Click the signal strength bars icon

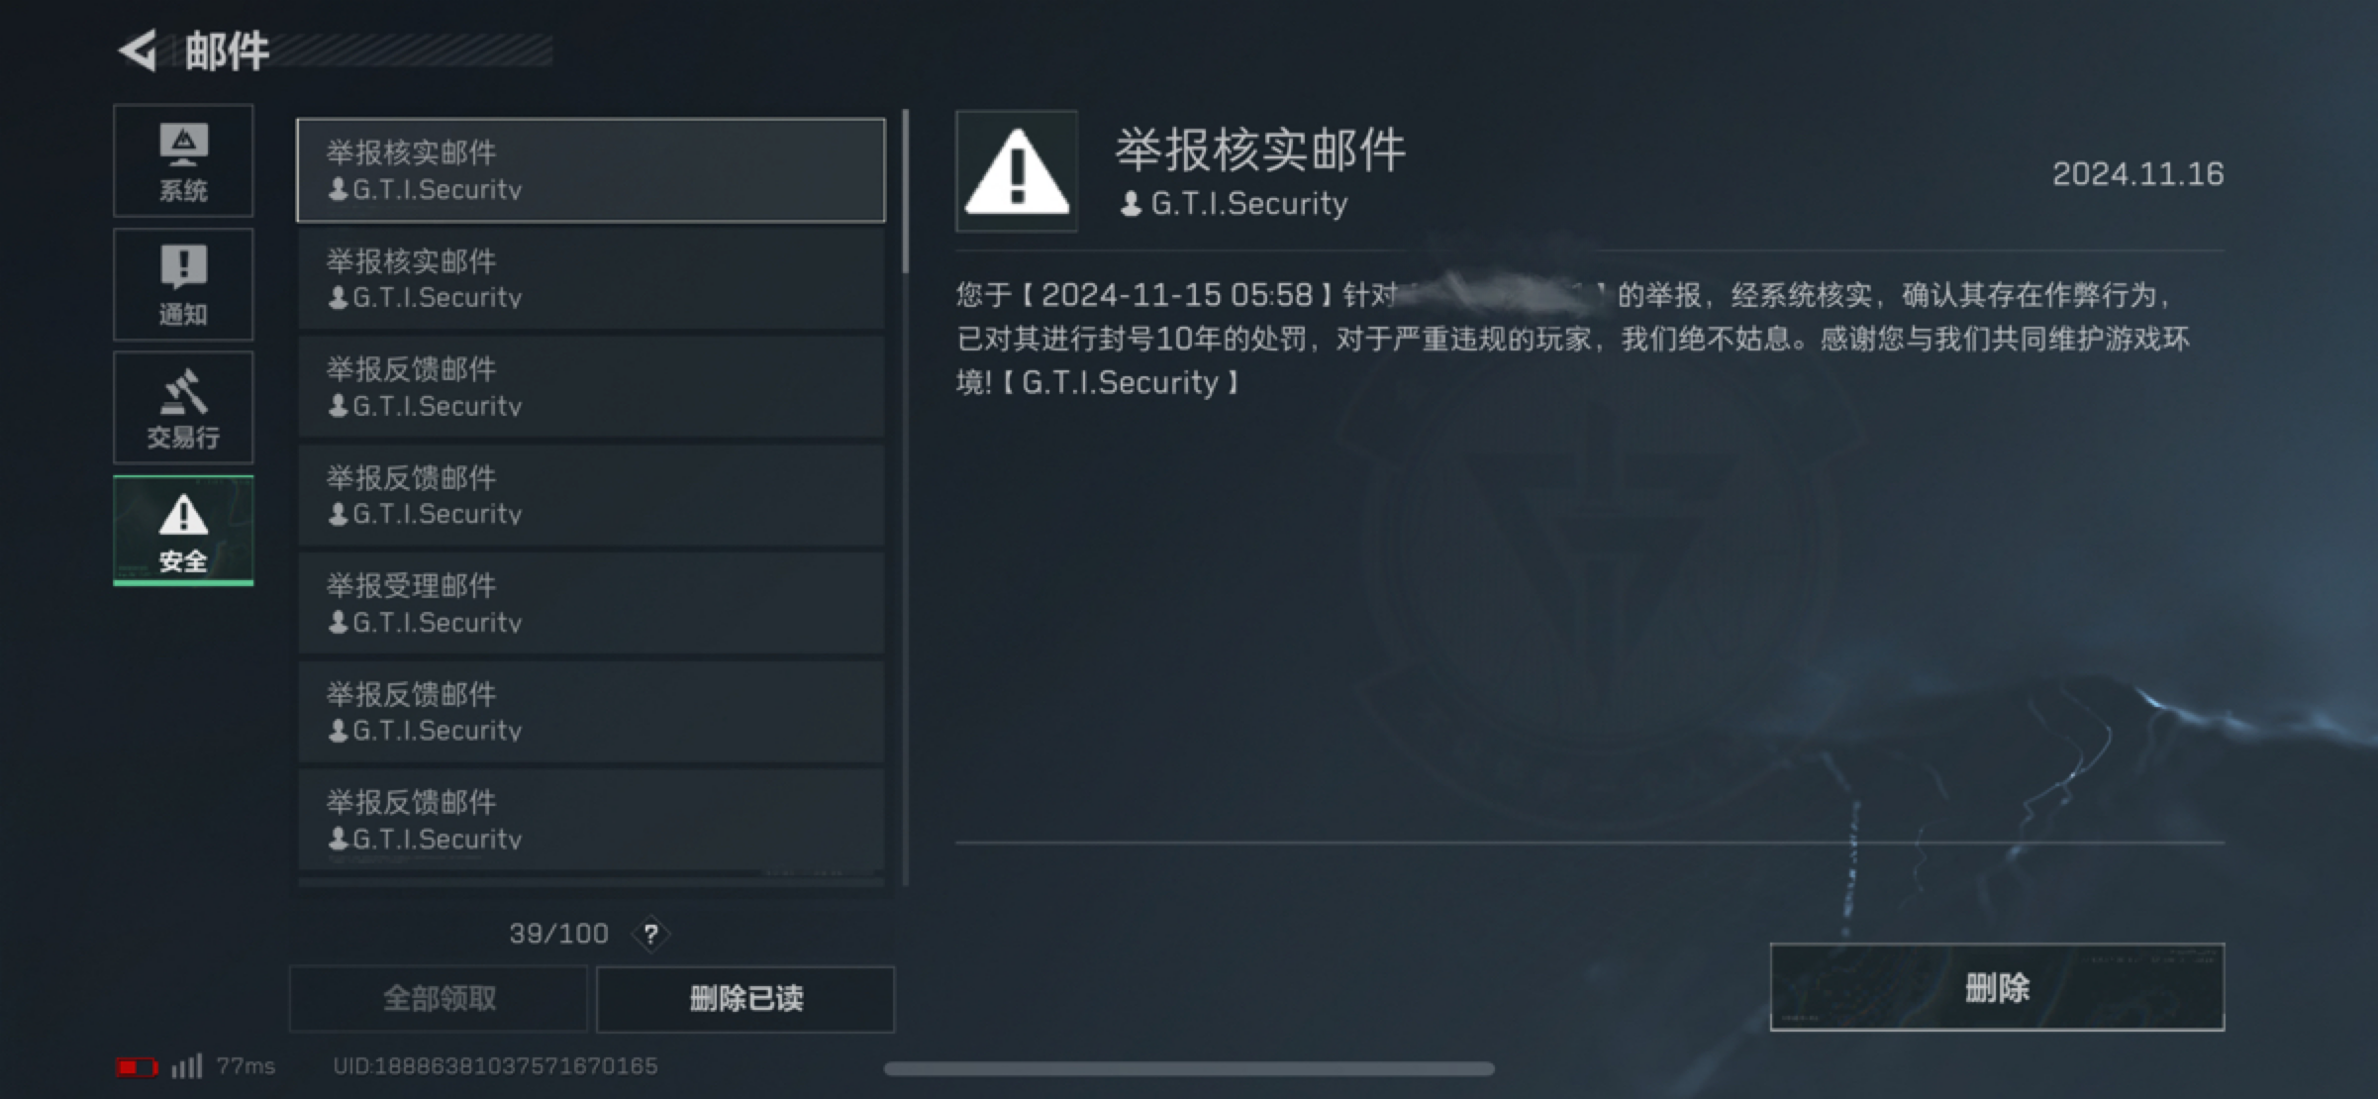click(x=186, y=1065)
